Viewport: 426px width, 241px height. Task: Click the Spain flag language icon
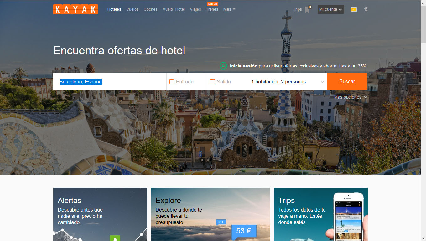point(354,9)
